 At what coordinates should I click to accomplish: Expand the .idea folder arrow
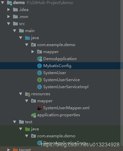pyautogui.click(x=9, y=10)
